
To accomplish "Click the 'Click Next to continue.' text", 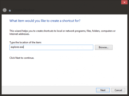I will (x=22, y=58).
